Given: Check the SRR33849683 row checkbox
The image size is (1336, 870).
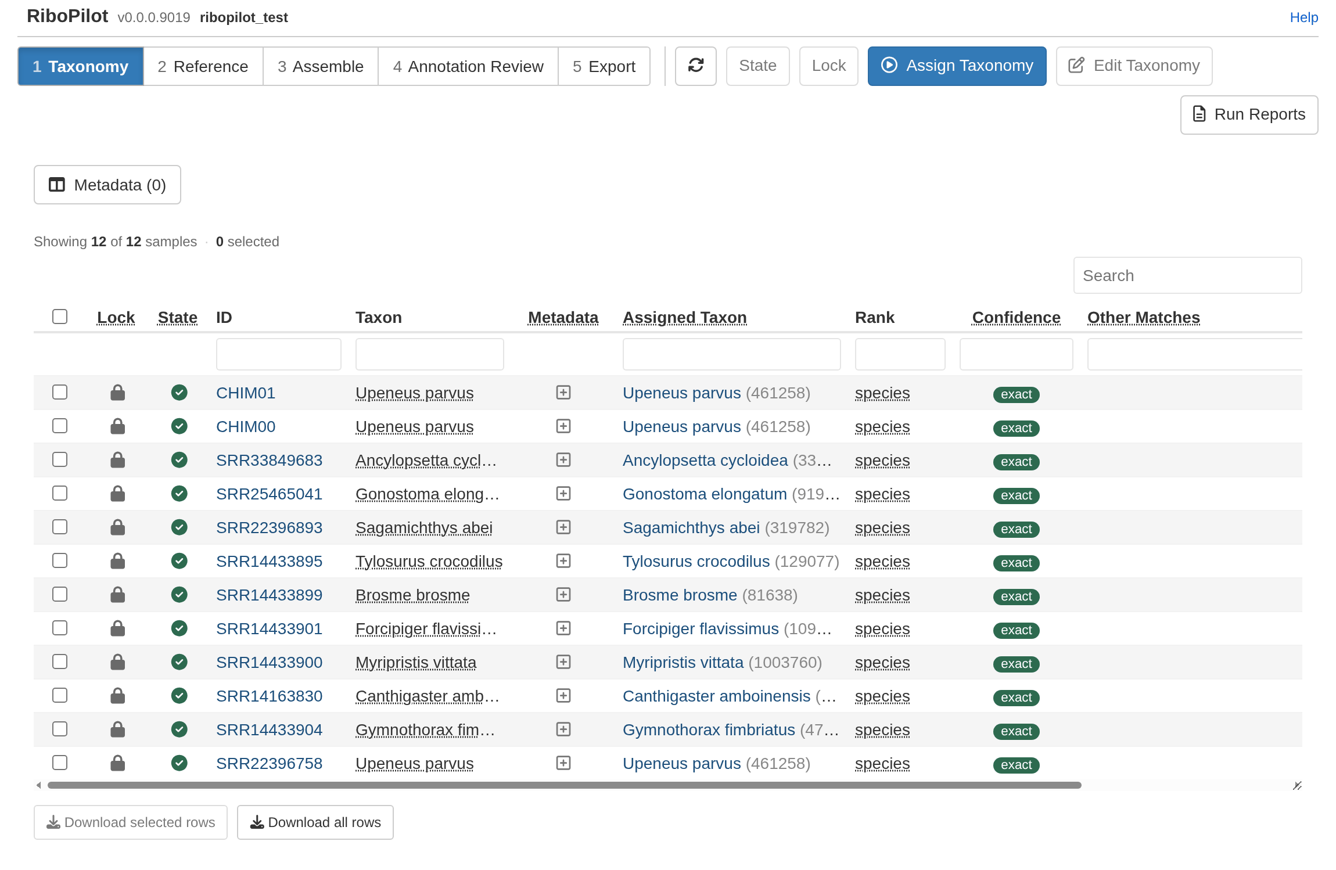Looking at the screenshot, I should coord(60,459).
